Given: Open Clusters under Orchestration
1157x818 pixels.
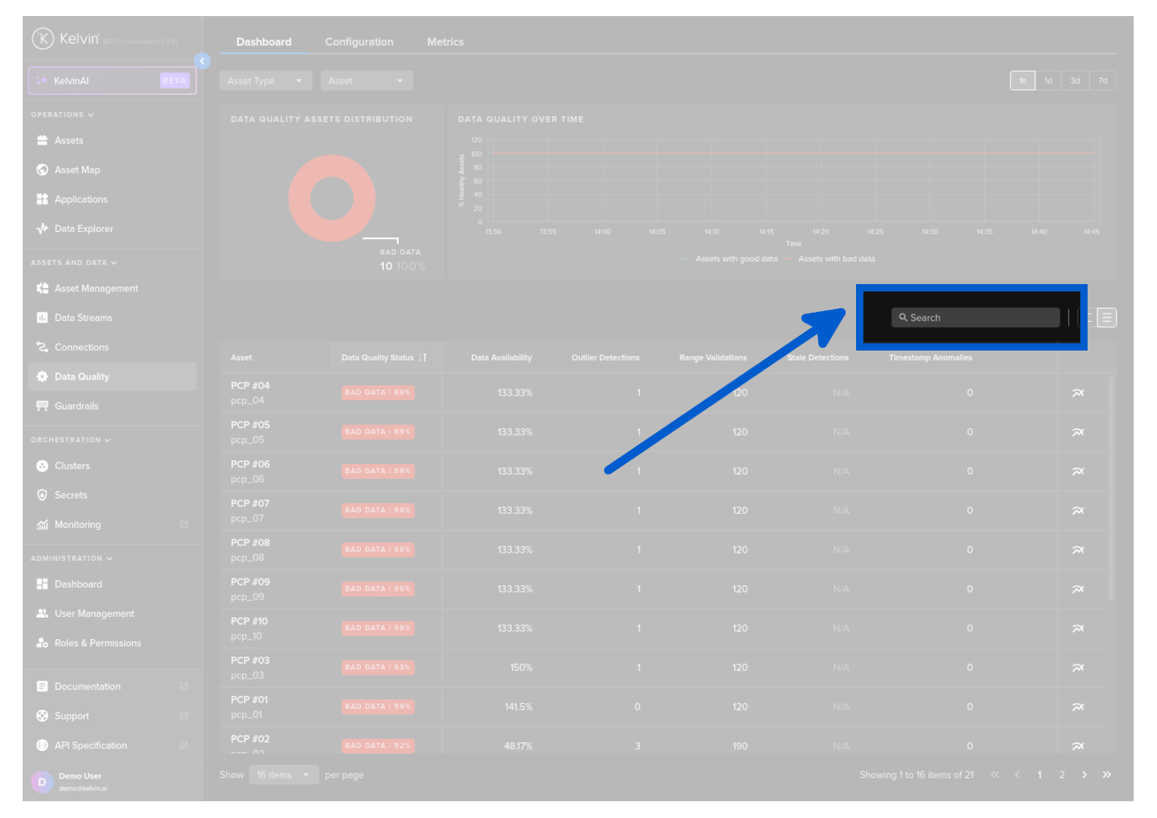Looking at the screenshot, I should 72,466.
